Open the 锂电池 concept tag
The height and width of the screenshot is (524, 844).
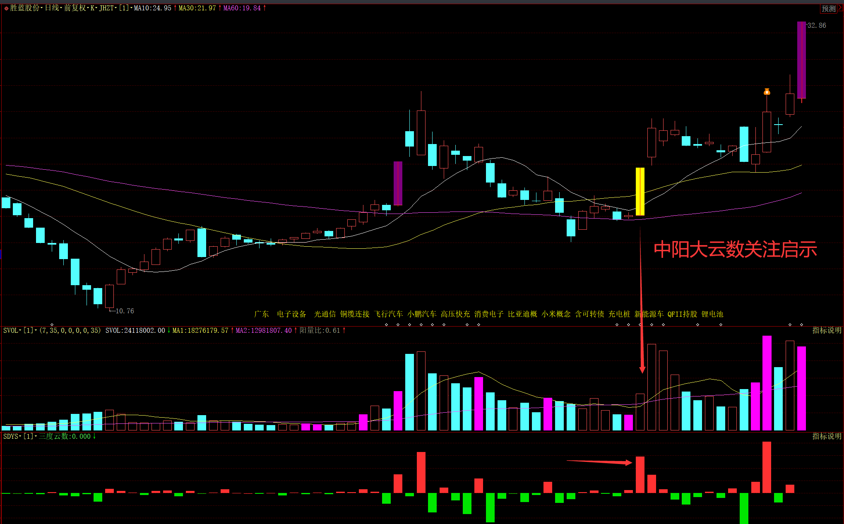tap(712, 314)
